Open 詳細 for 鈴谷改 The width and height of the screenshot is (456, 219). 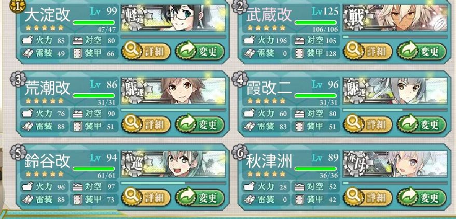(x=145, y=197)
